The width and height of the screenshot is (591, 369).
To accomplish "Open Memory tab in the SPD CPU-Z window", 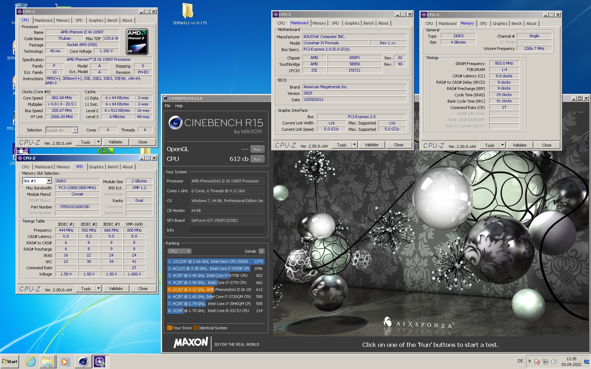I will 63,167.
